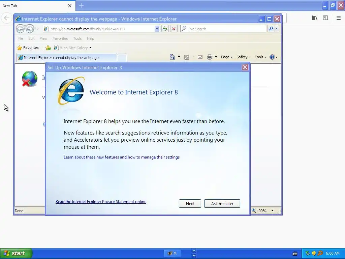
Task: Expand the Print dropdown arrow
Action: point(216,57)
